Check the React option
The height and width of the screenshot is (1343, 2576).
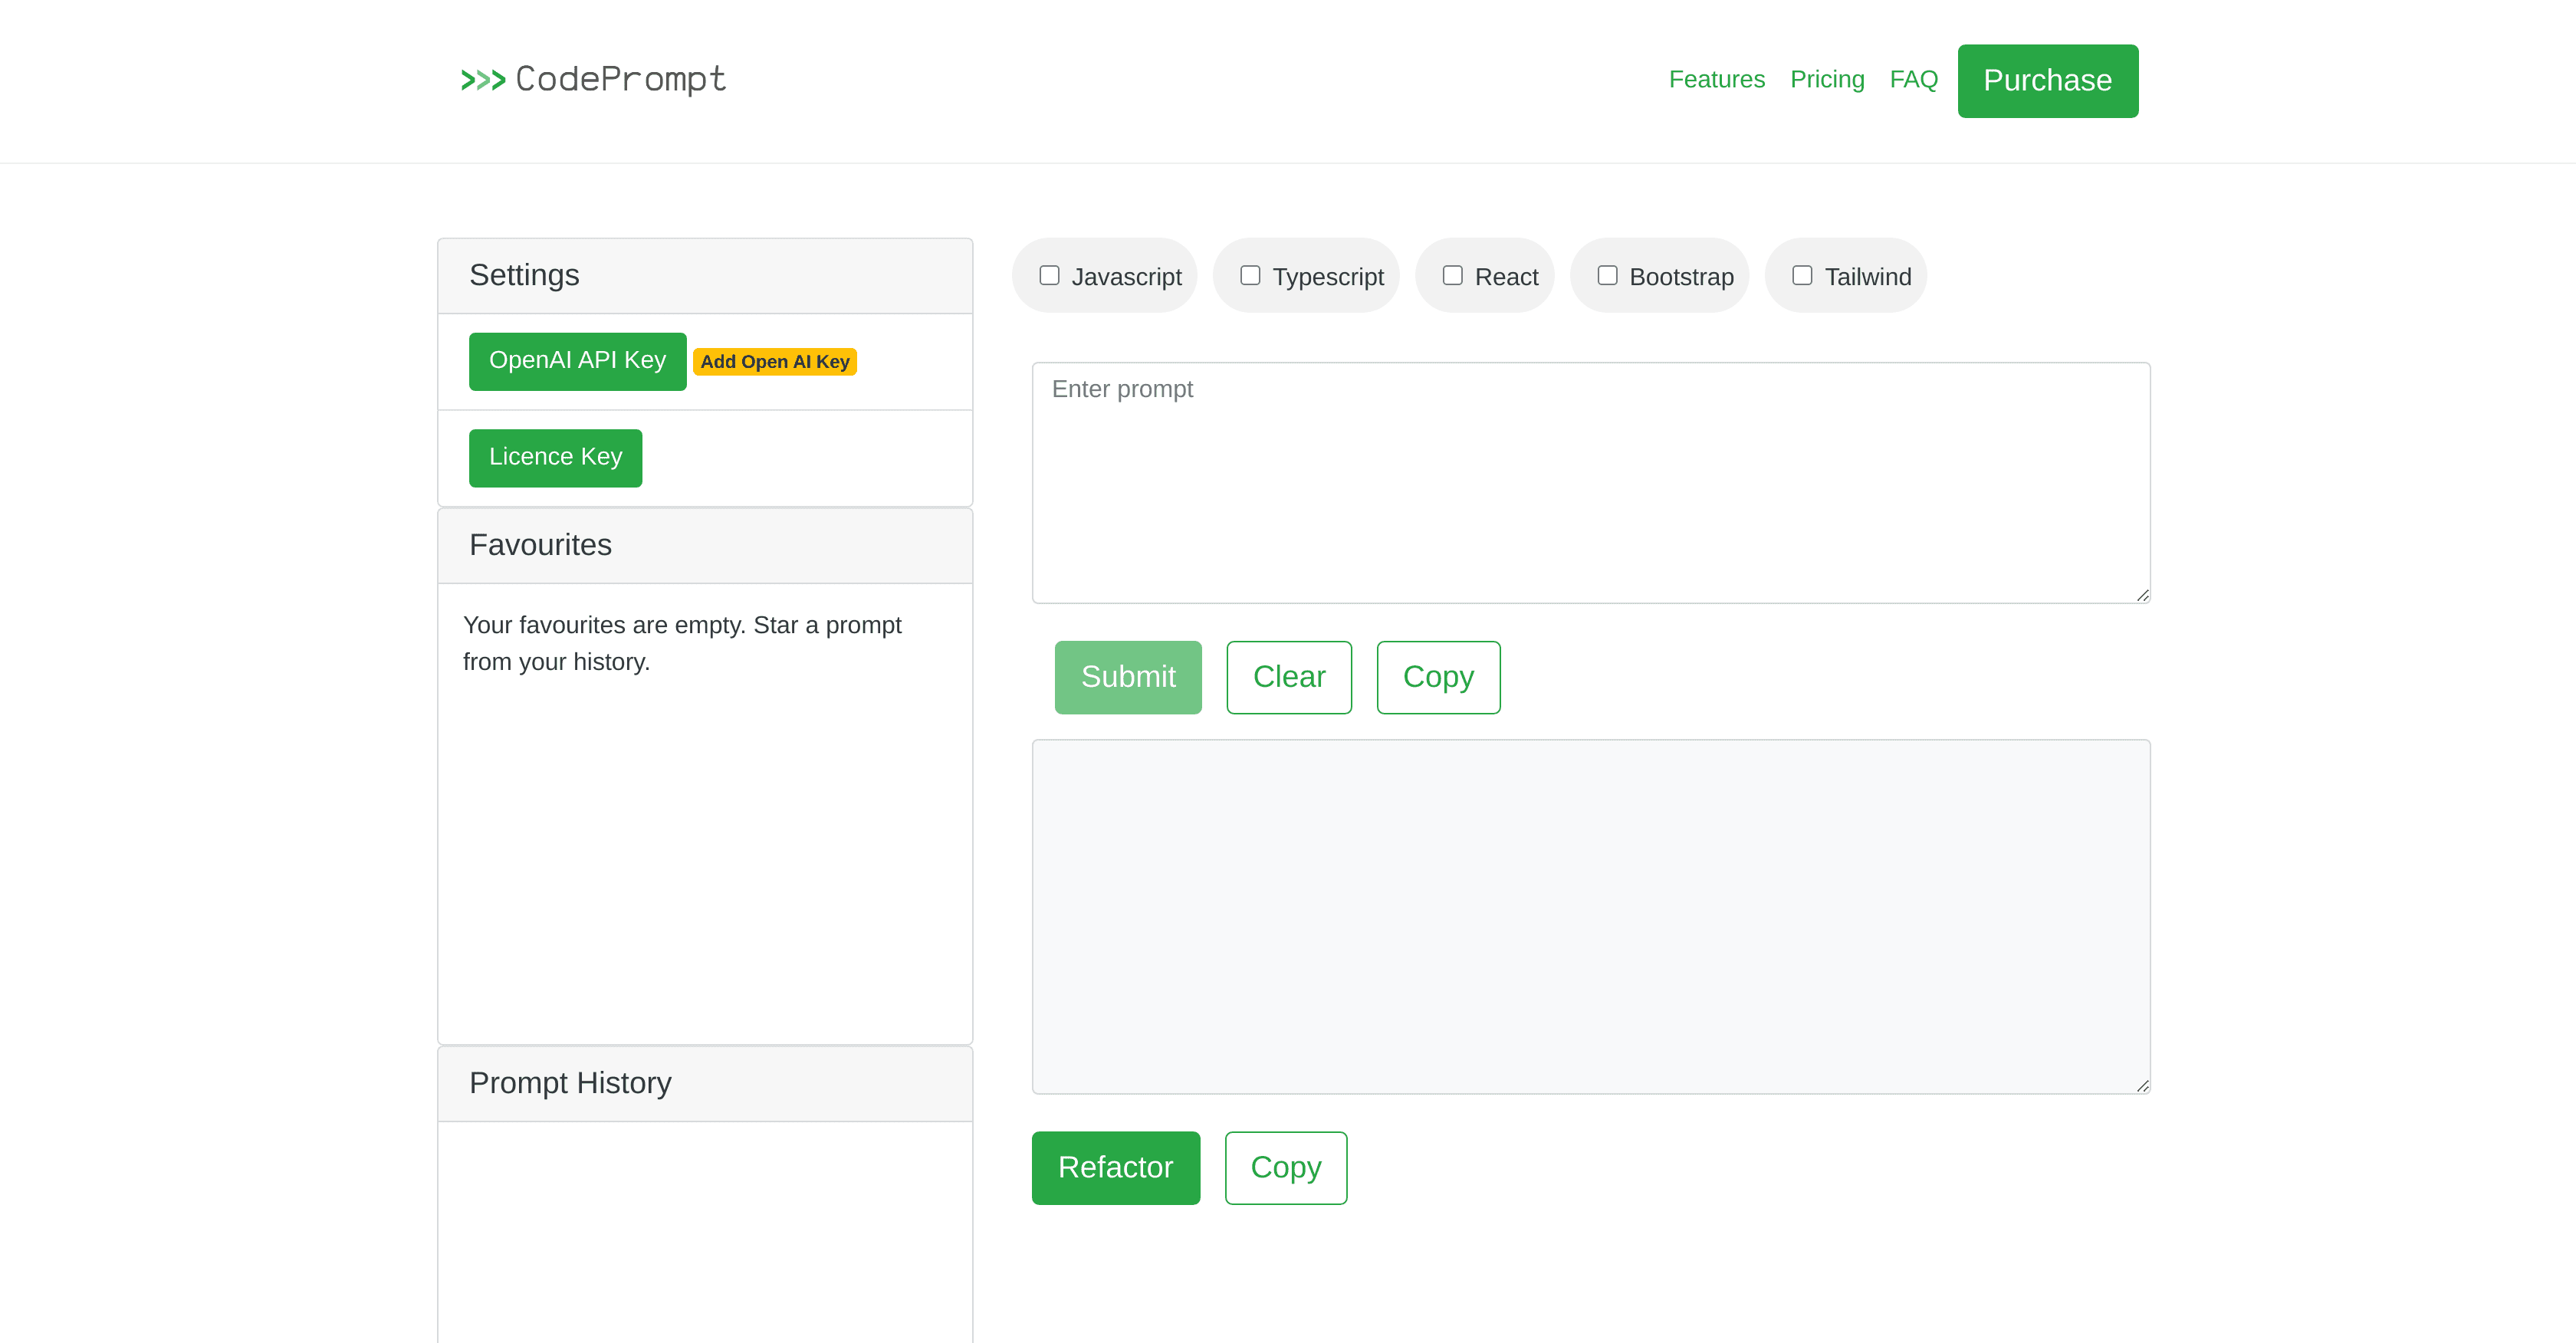point(1452,275)
